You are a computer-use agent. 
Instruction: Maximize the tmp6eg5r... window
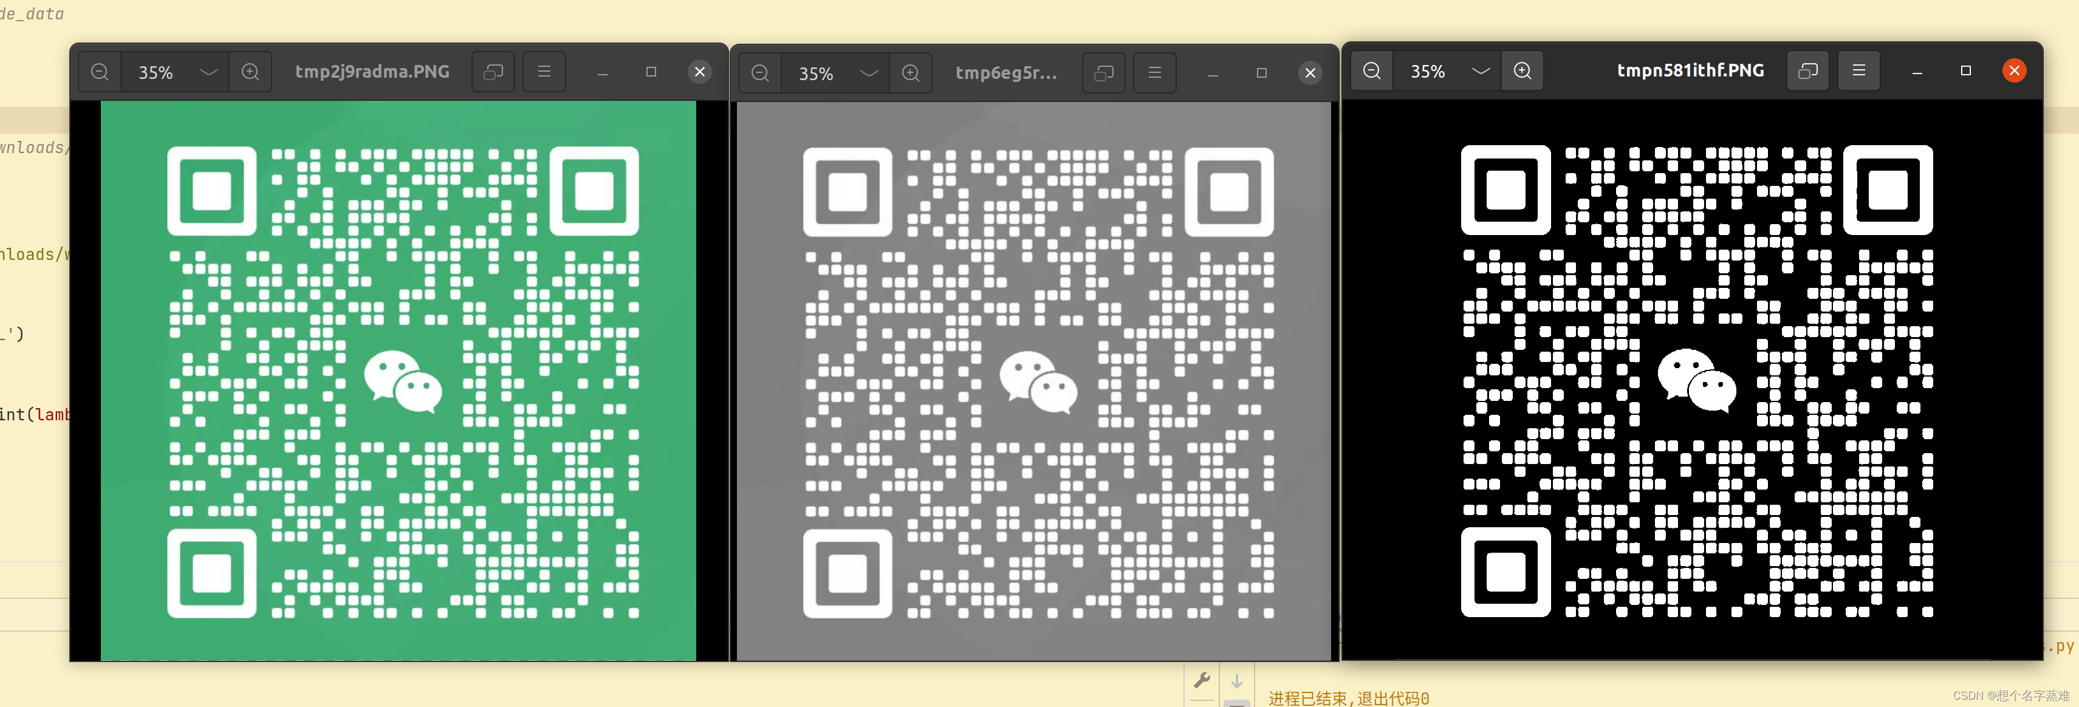tap(1261, 73)
